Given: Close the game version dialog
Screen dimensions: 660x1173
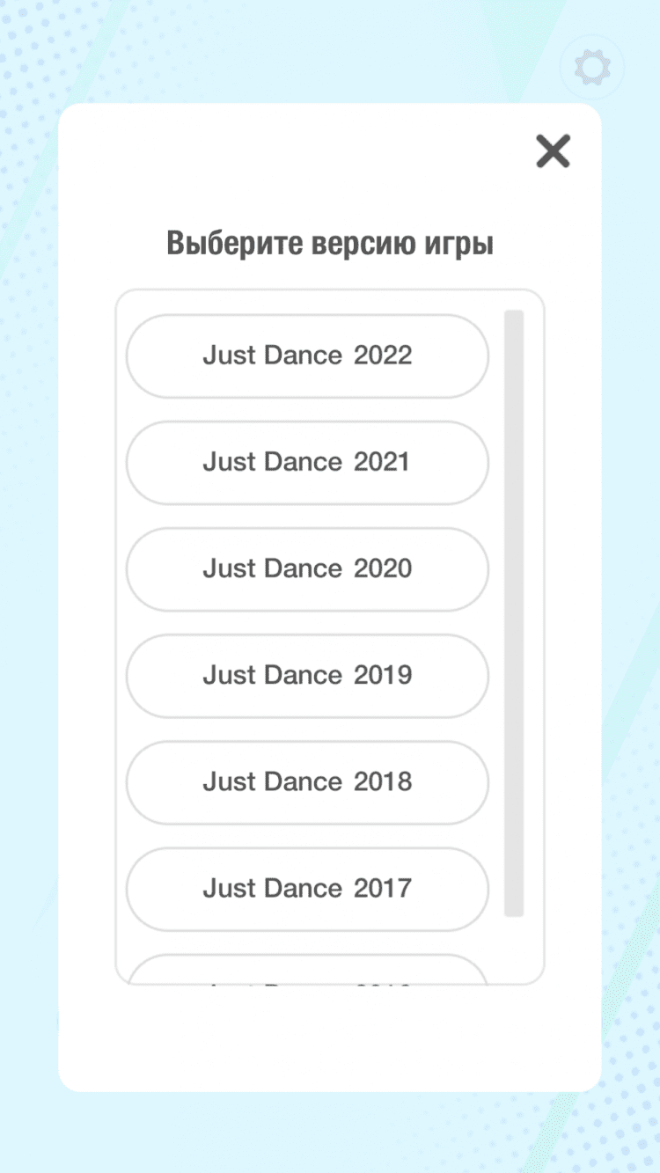Looking at the screenshot, I should (x=554, y=151).
